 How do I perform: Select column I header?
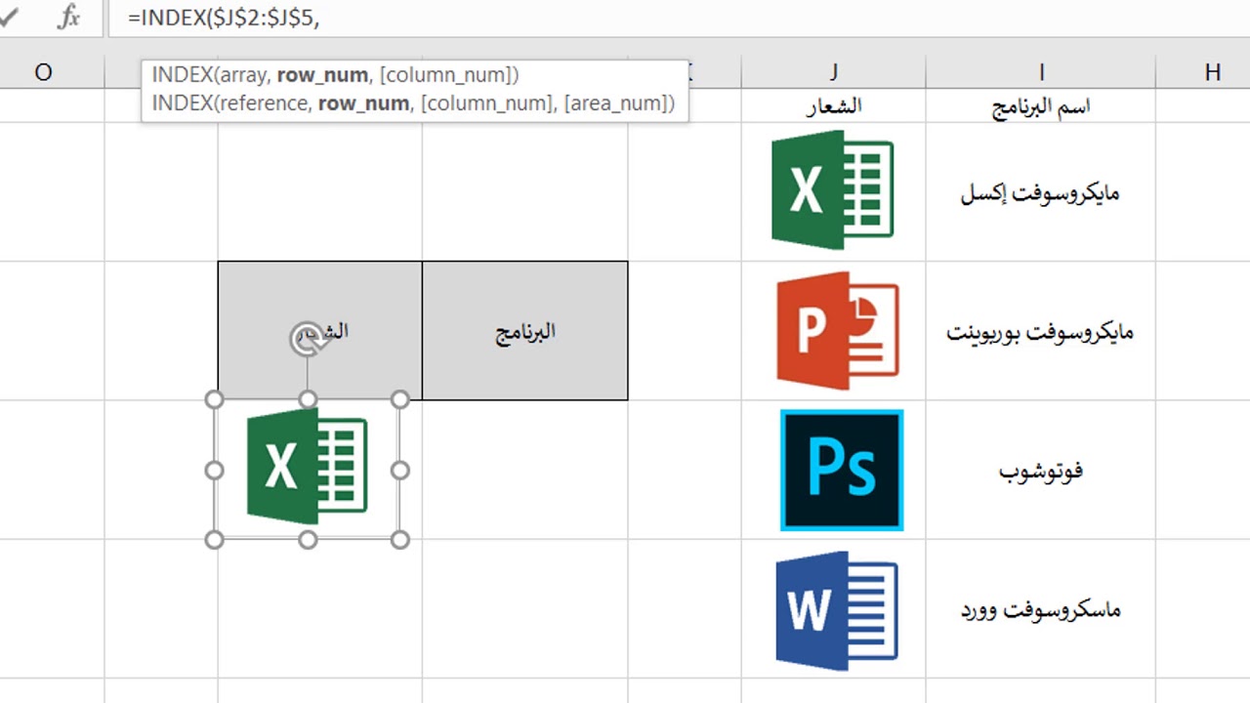(1041, 71)
